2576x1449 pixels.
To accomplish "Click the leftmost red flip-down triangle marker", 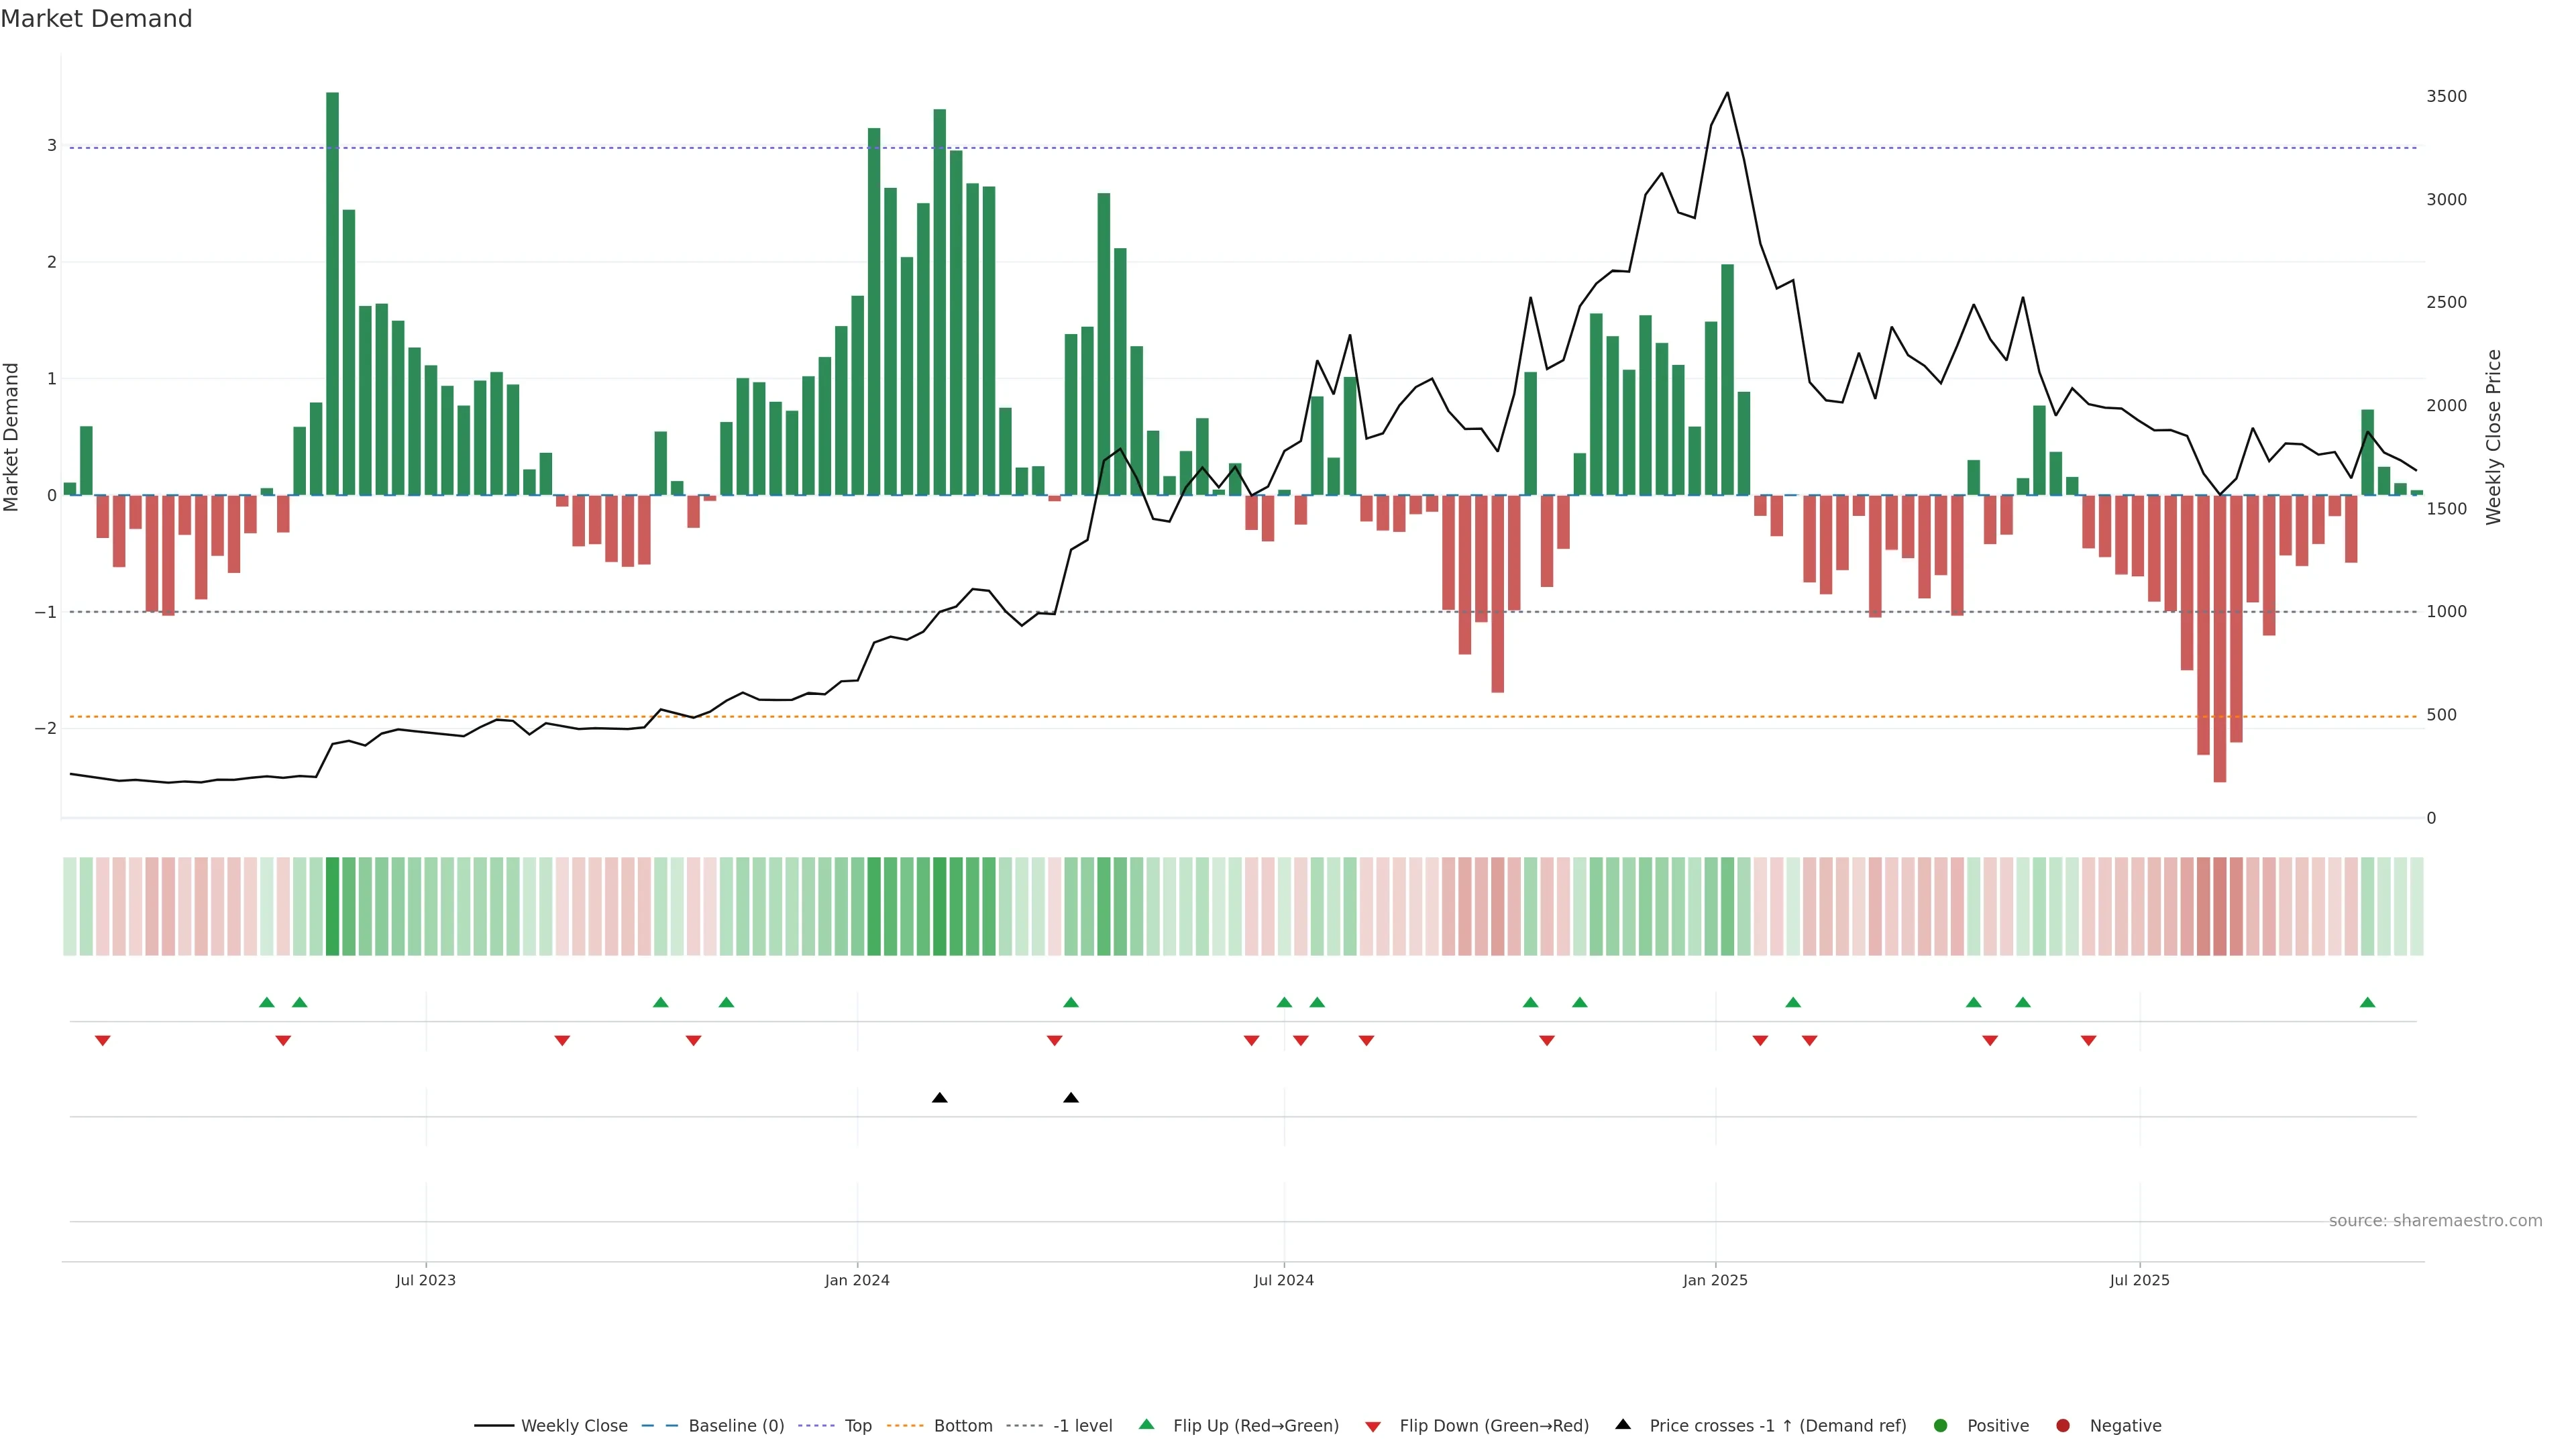I will pyautogui.click(x=102, y=1041).
